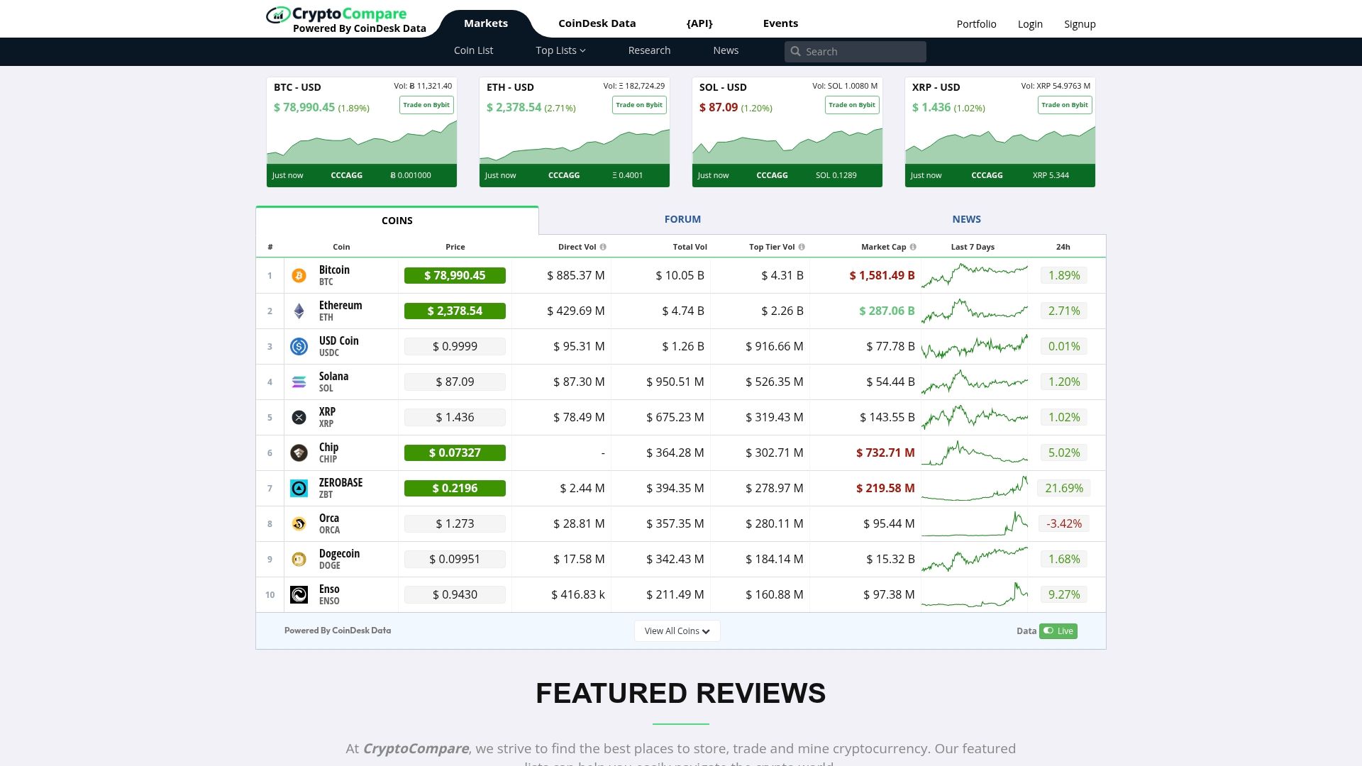Open the ETH - USD chart card
The height and width of the screenshot is (766, 1362).
(x=575, y=133)
